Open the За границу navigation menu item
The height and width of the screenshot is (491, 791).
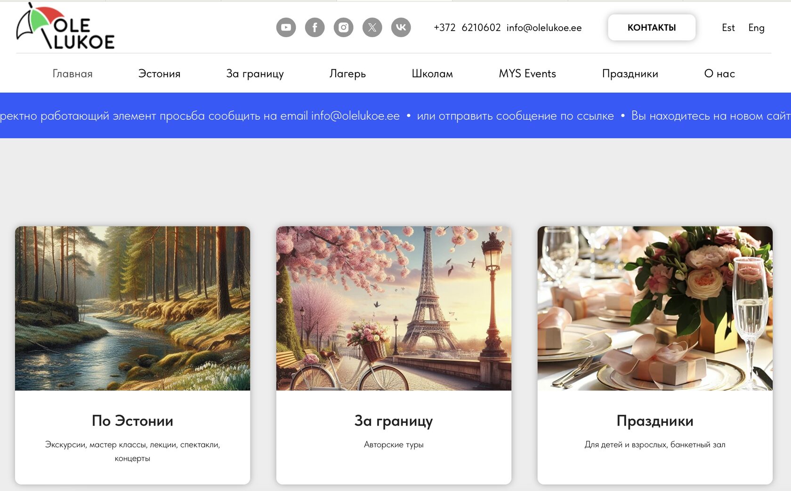pyautogui.click(x=255, y=74)
